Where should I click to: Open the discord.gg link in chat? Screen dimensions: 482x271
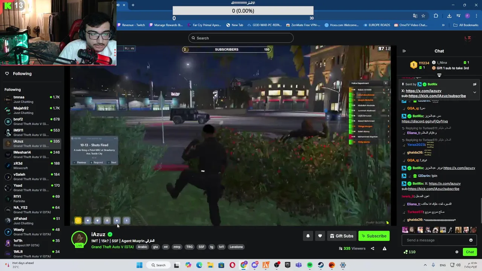pyautogui.click(x=424, y=121)
